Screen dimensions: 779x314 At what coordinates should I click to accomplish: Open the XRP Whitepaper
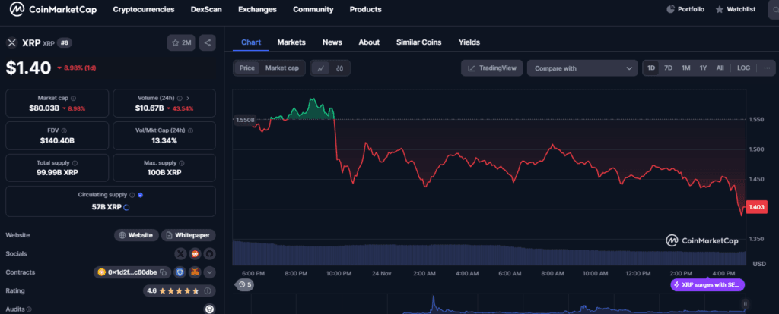189,235
